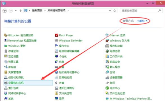Open 电话和调制解调器 icon
Viewport: 165px width, 101px height.
click(56, 51)
